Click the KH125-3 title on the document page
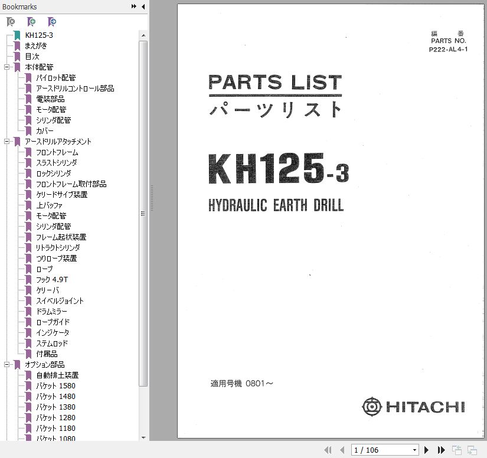Screen dimensions: 487x458 279,169
